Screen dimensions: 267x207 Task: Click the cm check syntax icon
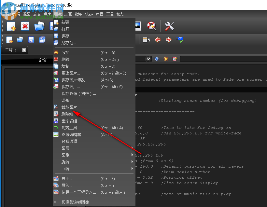(180, 39)
